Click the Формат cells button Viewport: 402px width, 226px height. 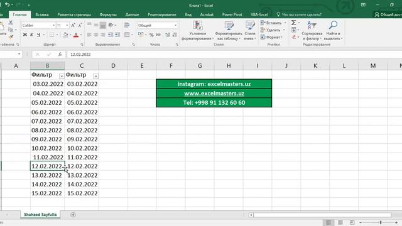[271, 37]
